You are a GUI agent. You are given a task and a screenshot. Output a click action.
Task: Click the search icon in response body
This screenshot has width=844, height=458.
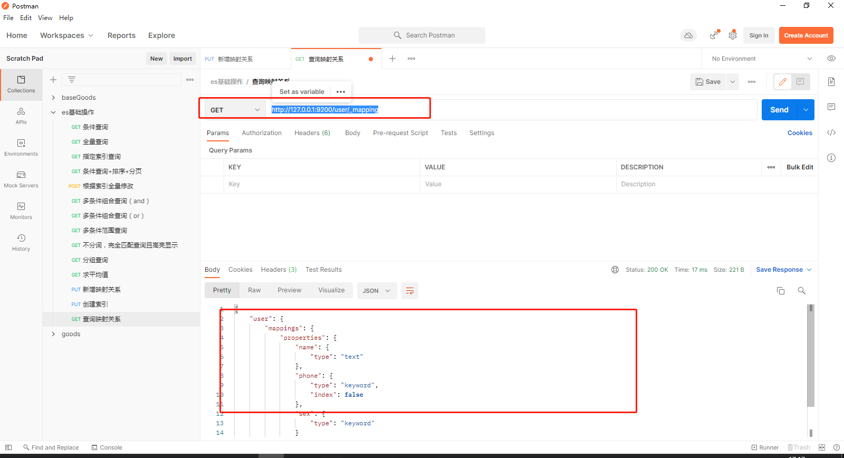802,291
